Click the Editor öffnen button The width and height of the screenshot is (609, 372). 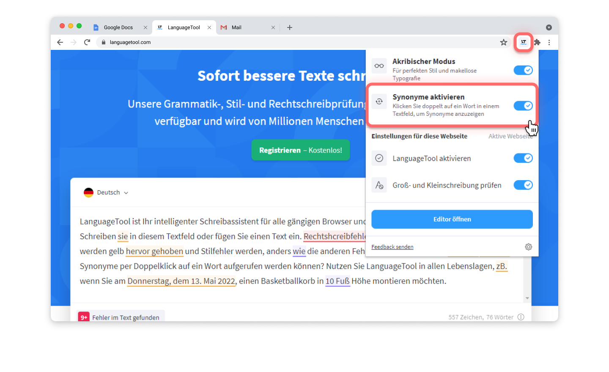point(452,219)
